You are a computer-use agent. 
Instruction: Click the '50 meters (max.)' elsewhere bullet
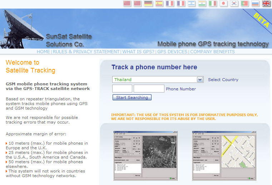click(44, 164)
